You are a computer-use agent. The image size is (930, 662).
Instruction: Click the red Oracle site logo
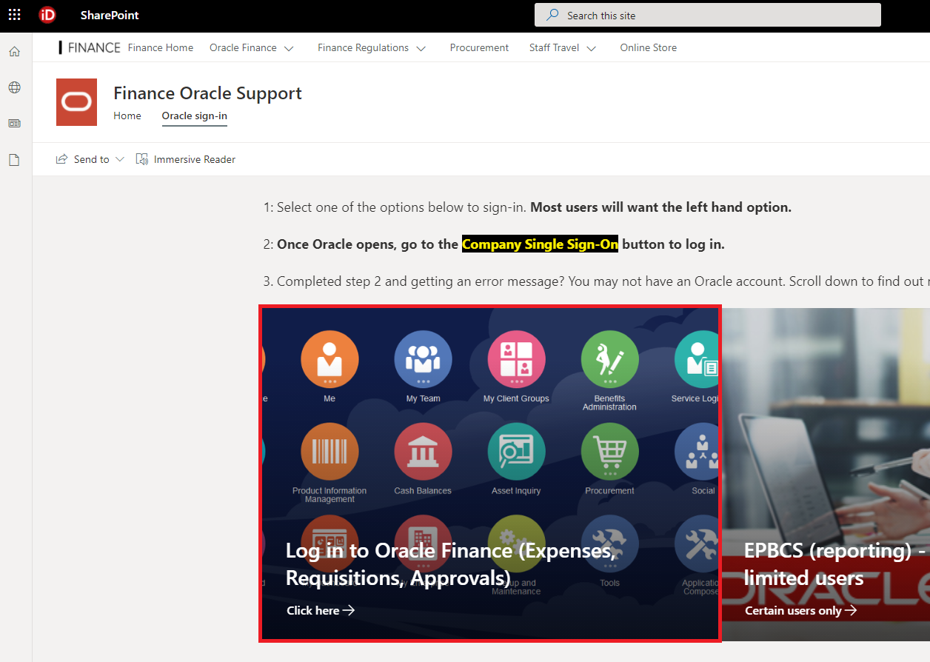click(x=77, y=102)
